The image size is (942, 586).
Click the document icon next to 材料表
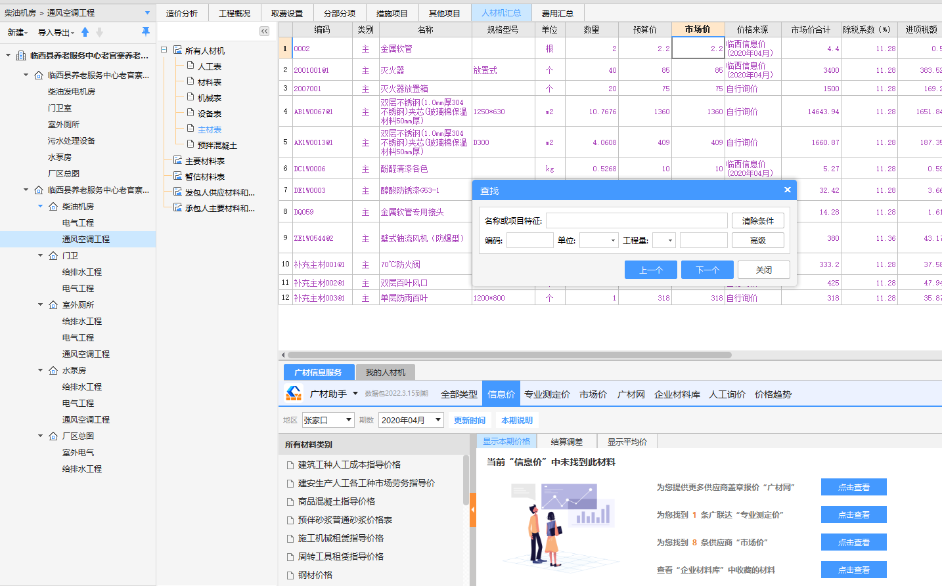click(191, 81)
